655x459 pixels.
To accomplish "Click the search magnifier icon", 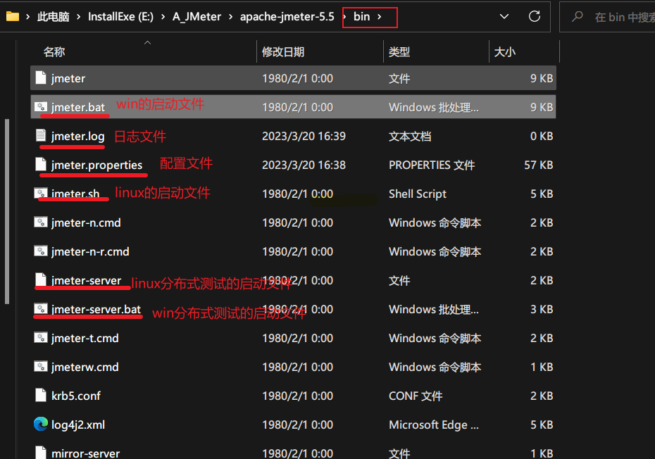I will tap(578, 17).
